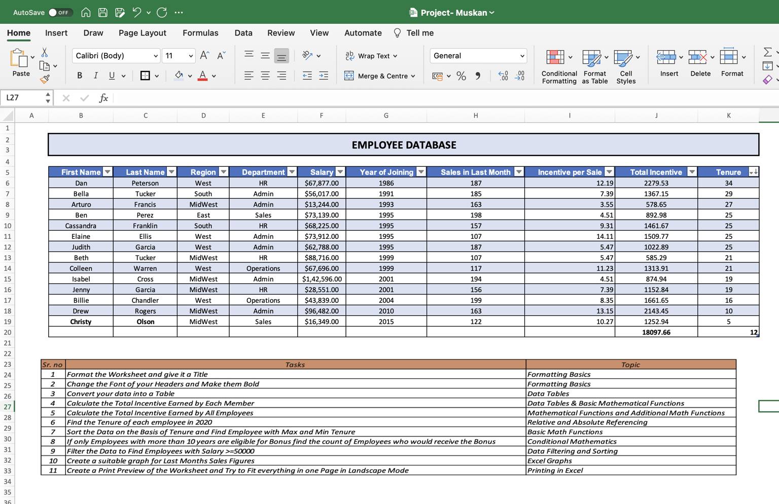Toggle Underline formatting

click(x=112, y=76)
